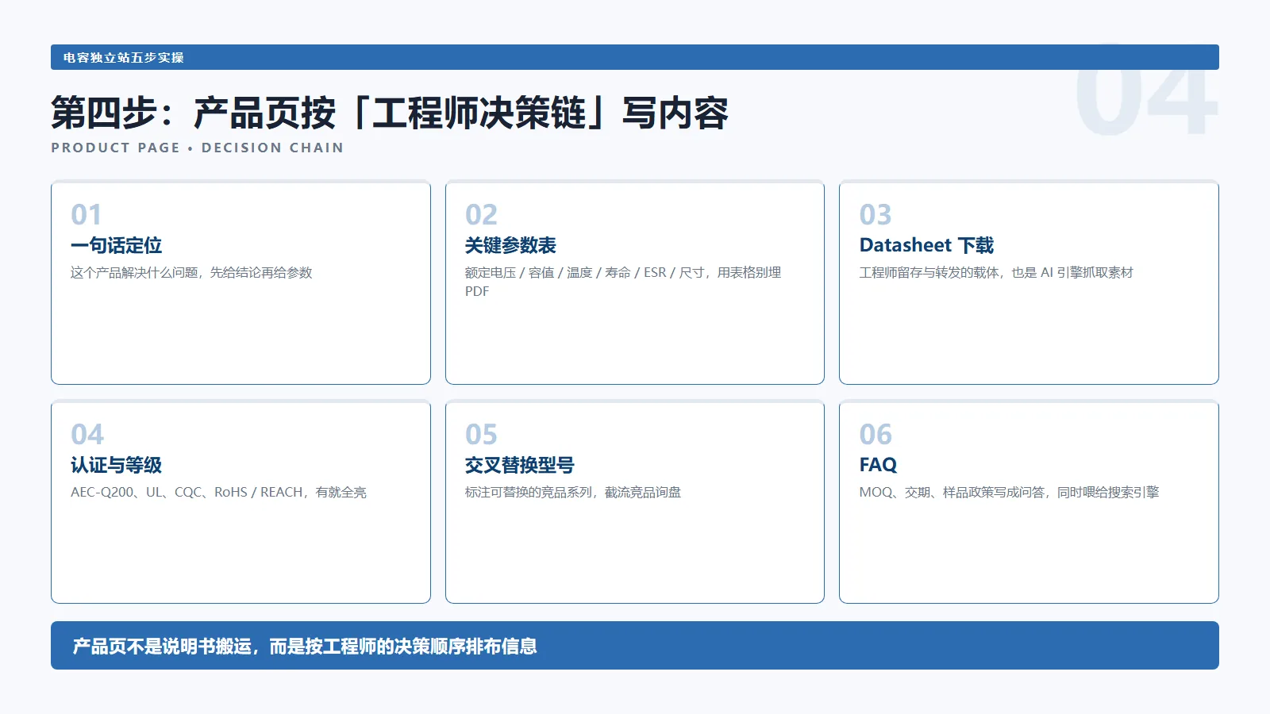Click the card number 05

(481, 435)
